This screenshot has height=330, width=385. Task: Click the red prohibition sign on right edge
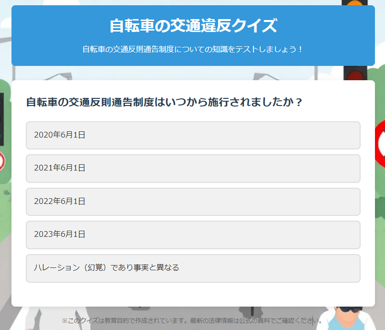click(x=380, y=143)
